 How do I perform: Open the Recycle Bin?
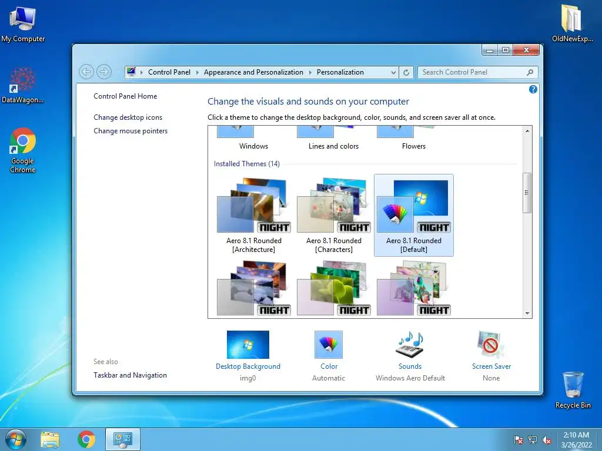click(573, 390)
